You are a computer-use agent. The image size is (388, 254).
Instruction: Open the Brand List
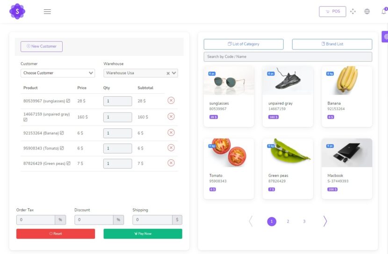click(x=332, y=44)
